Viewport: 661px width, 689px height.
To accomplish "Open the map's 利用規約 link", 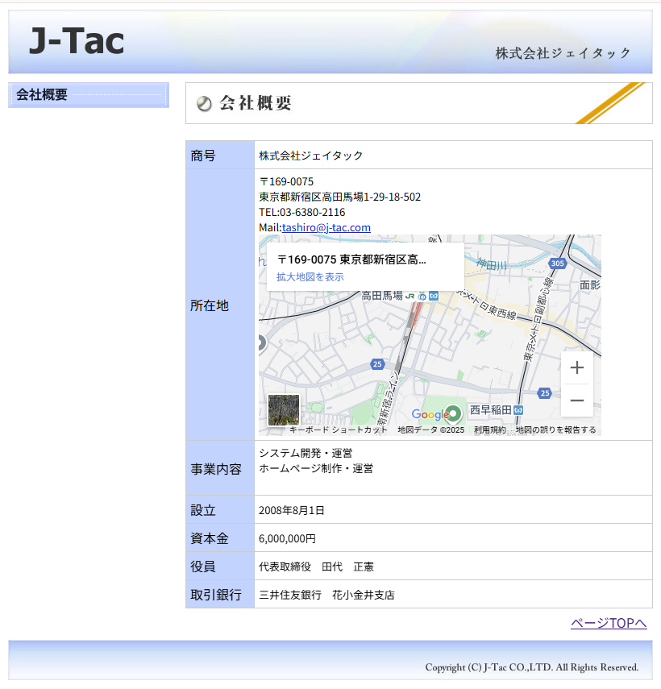I will [x=489, y=430].
